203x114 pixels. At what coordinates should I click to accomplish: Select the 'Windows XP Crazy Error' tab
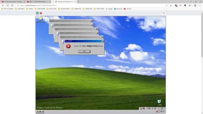(64, 2)
